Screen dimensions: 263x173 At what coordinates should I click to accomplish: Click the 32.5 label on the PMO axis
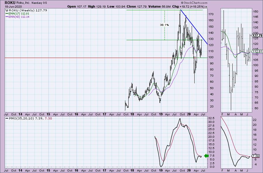[211, 118]
